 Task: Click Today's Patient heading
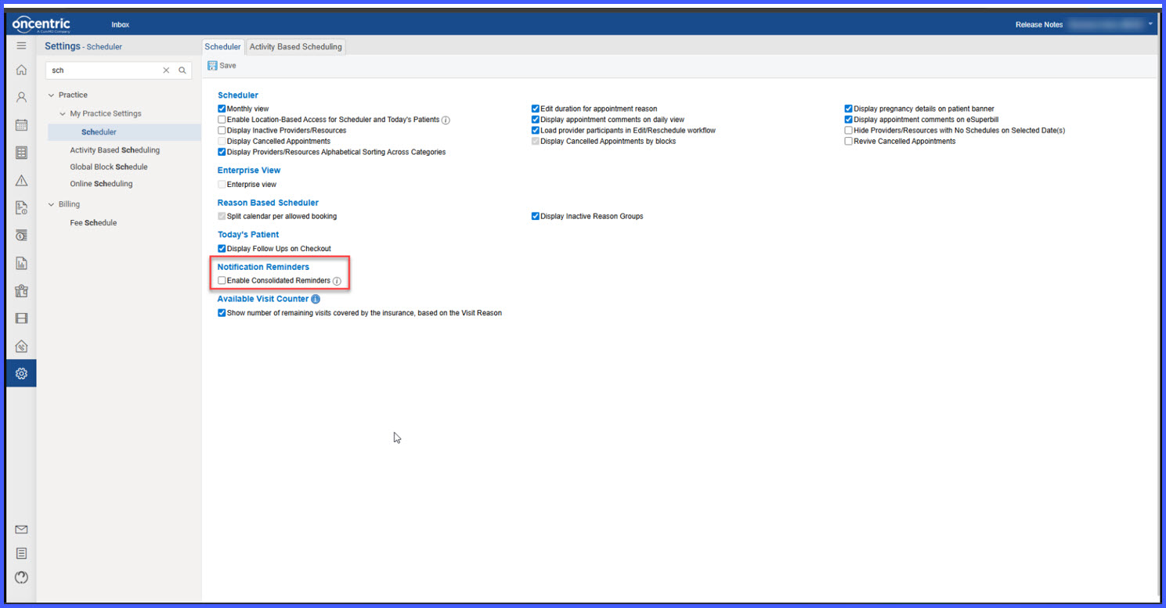[x=248, y=234]
